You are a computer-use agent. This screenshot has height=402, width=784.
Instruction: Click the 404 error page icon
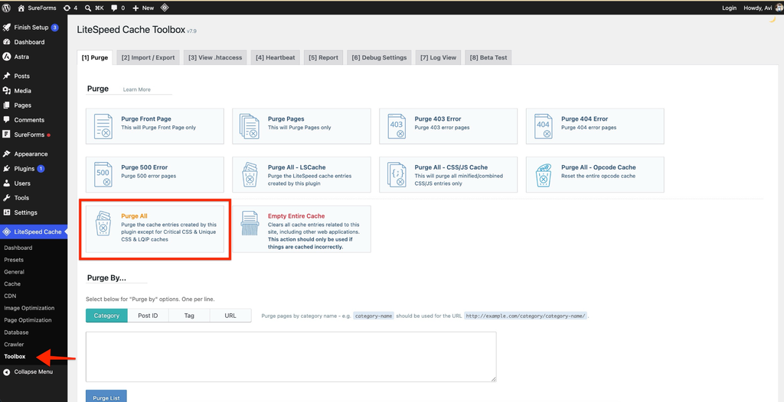(543, 126)
